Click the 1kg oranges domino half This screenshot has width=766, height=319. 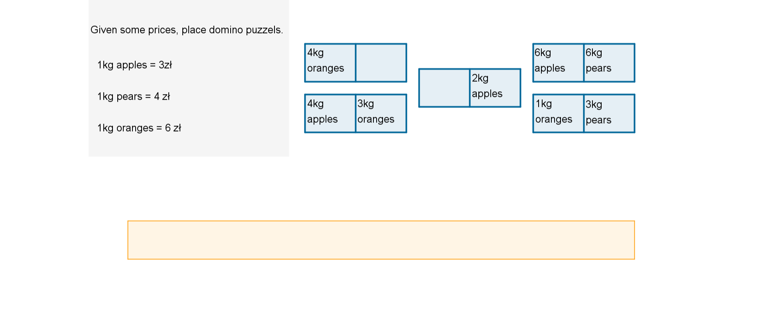pyautogui.click(x=558, y=114)
